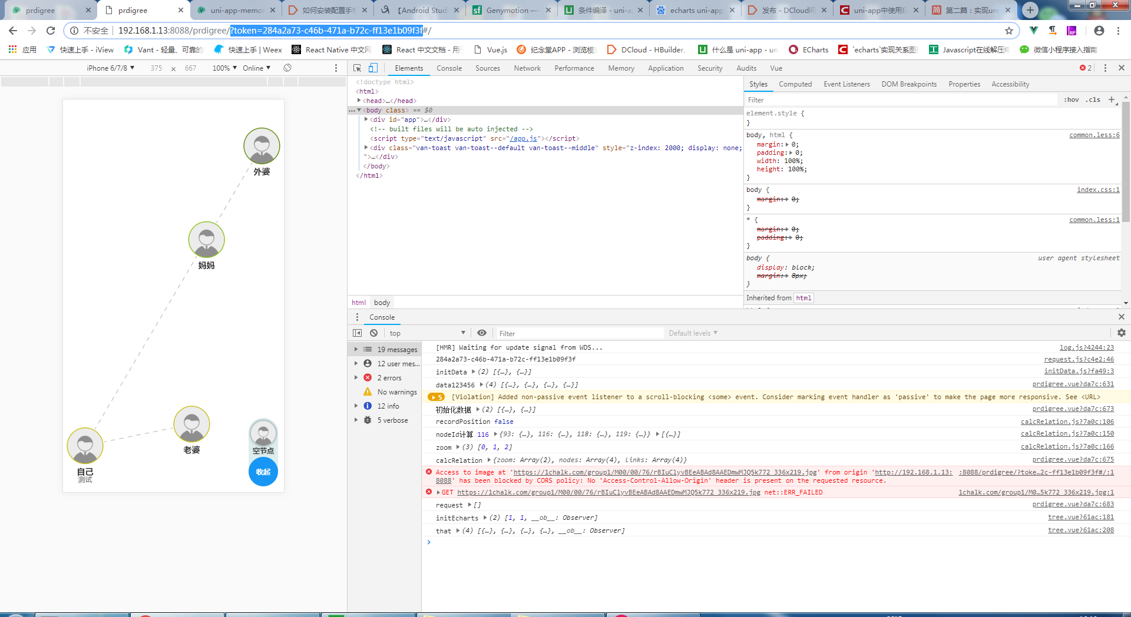Switch to the Sources tab
1131x617 pixels.
488,68
